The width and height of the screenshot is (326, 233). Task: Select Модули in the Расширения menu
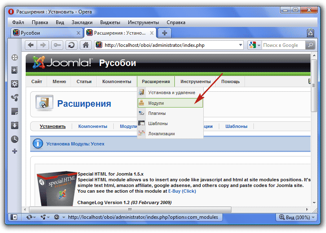point(156,103)
